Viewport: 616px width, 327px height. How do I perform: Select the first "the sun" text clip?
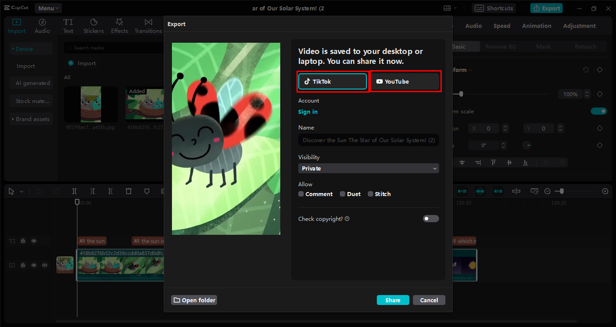pos(92,241)
